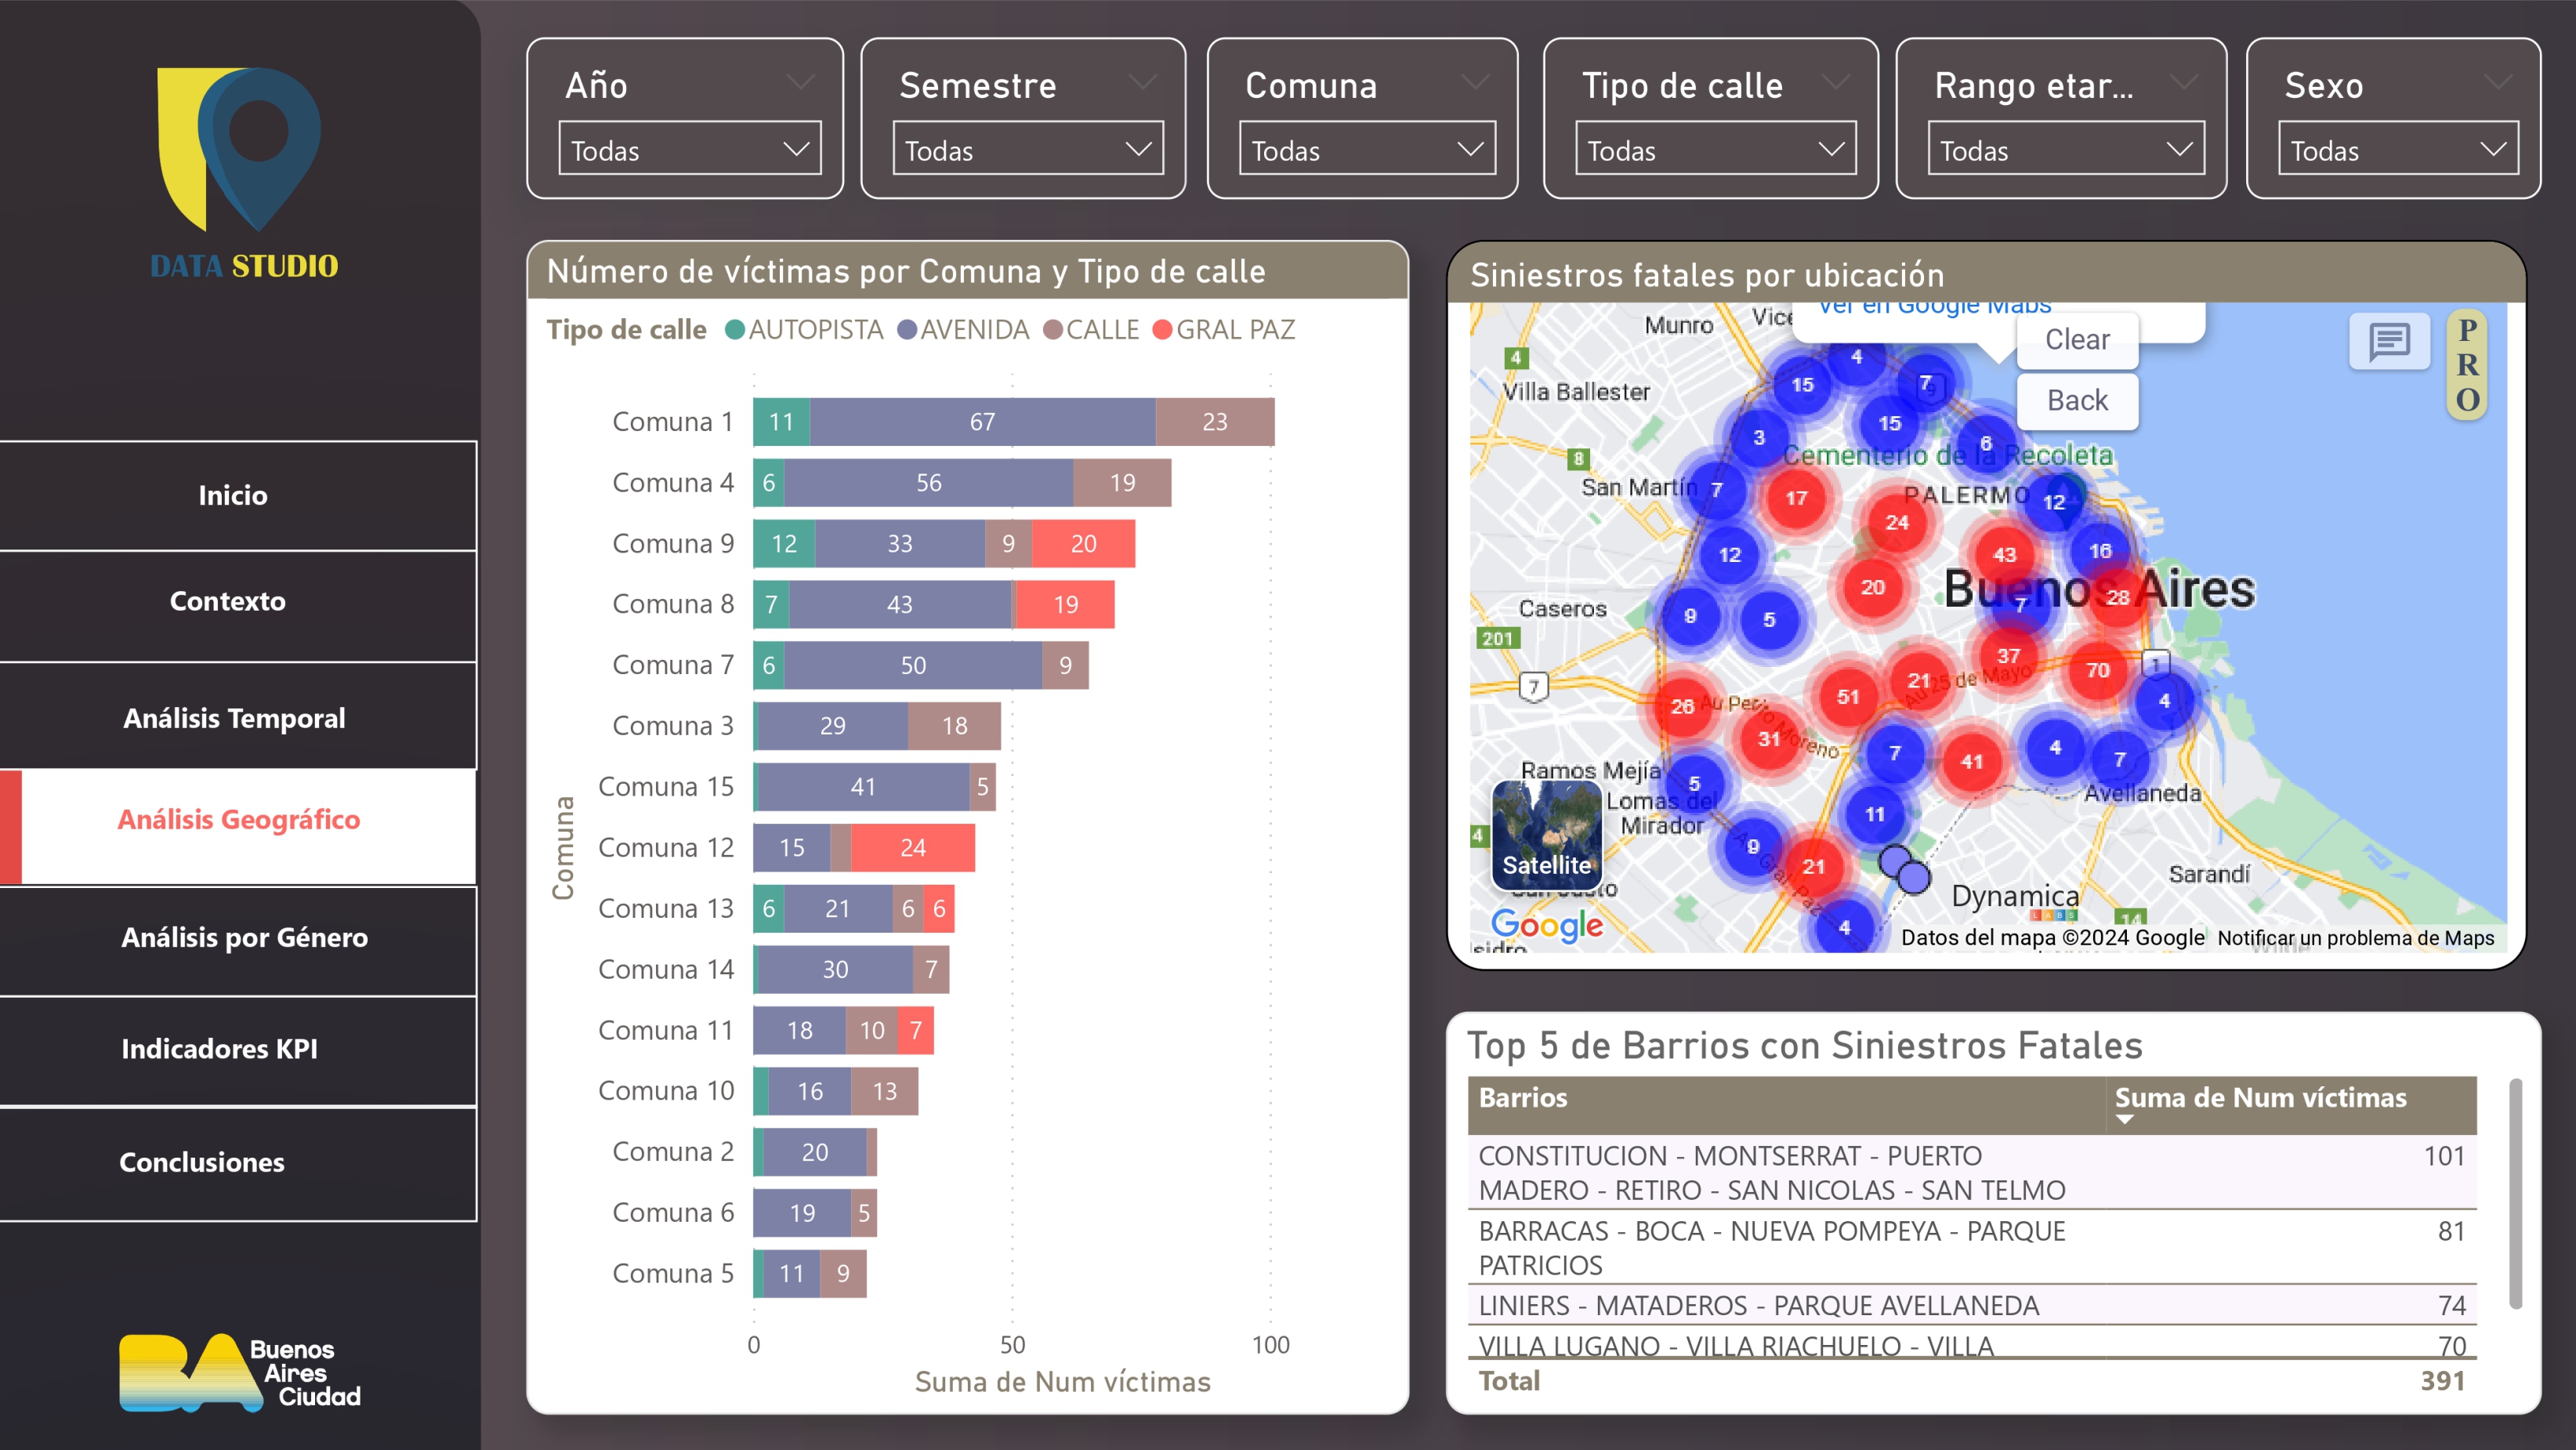Click the red cluster marker 31
The width and height of the screenshot is (2576, 1450).
tap(1769, 739)
